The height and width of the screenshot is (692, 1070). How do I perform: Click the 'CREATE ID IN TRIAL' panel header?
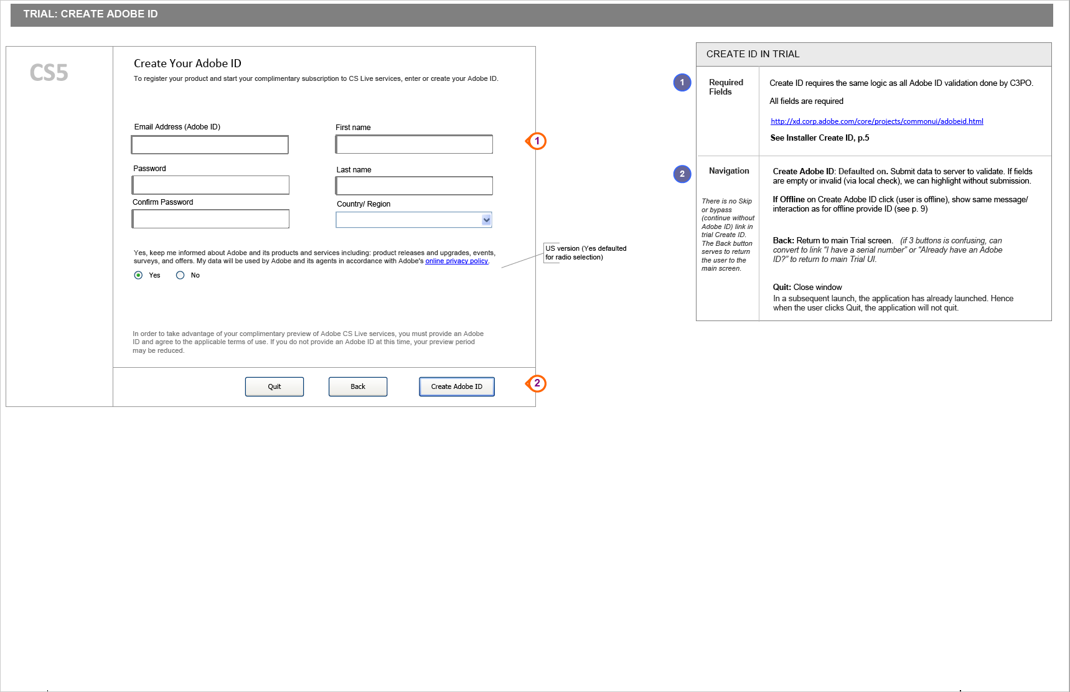click(x=874, y=54)
